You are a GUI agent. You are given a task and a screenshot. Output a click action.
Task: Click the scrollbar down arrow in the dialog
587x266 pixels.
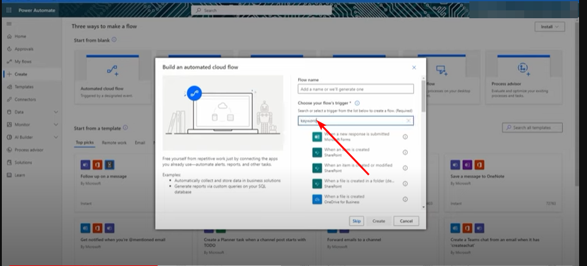(424, 207)
